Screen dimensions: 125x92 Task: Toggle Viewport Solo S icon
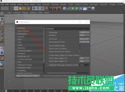tap(2, 53)
